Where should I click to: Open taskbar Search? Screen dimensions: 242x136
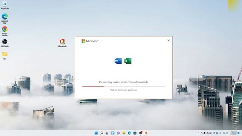click(x=102, y=133)
